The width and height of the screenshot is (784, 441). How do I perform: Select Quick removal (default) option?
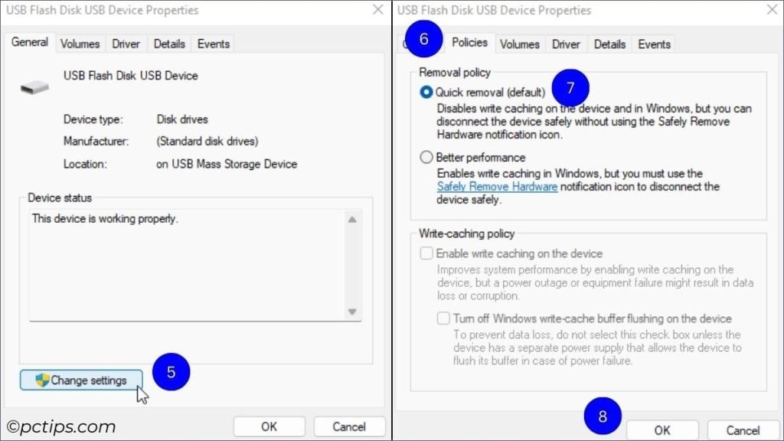(x=426, y=93)
